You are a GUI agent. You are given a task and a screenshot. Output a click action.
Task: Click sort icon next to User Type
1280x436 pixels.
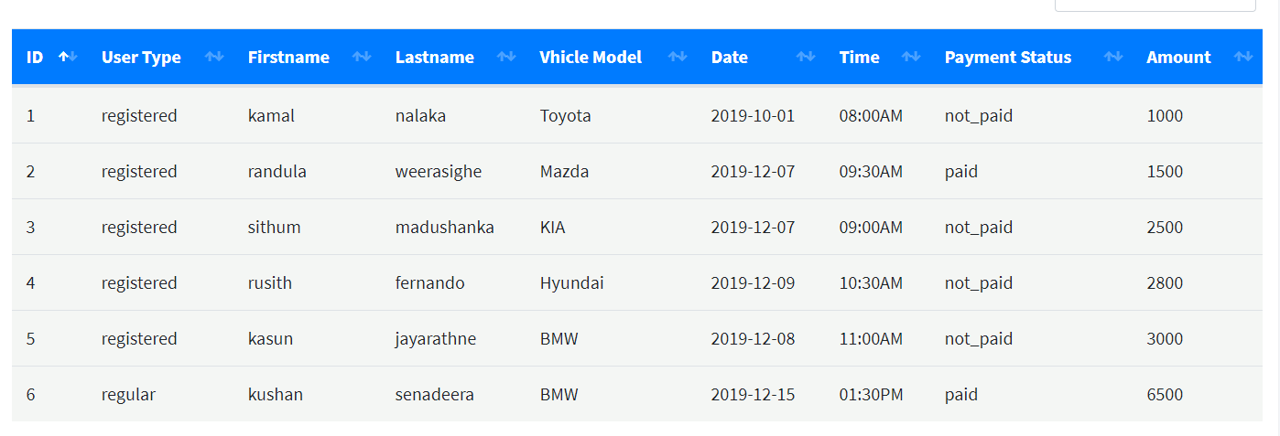215,57
